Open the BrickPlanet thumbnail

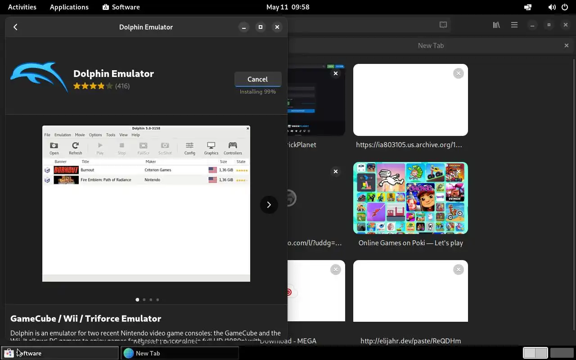pyautogui.click(x=316, y=100)
